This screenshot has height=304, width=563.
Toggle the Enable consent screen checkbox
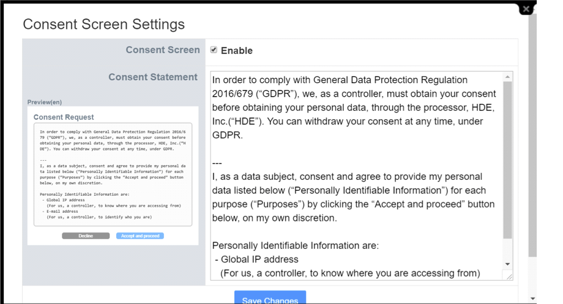(214, 50)
